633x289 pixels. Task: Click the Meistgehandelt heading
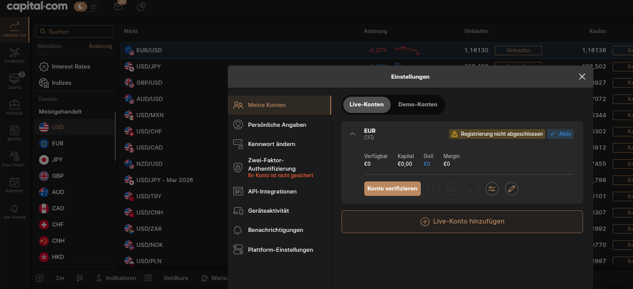point(60,111)
